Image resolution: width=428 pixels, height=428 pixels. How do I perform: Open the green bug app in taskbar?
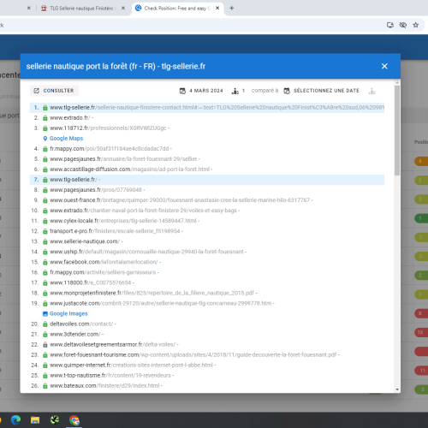coord(55,420)
